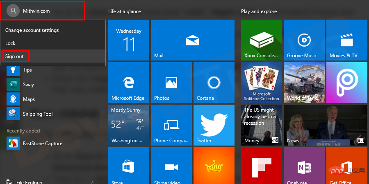Open the Mail tile
The height and width of the screenshot is (184, 369).
(x=193, y=40)
